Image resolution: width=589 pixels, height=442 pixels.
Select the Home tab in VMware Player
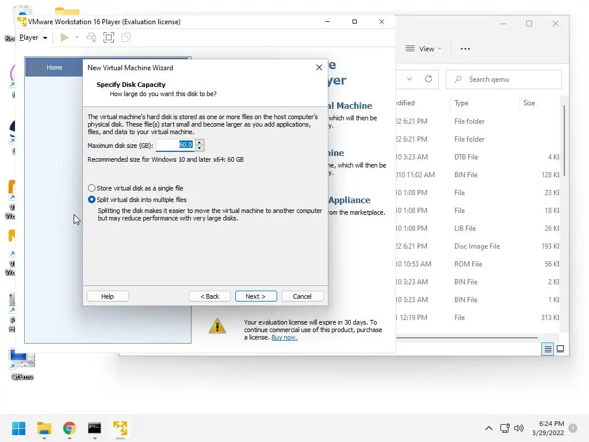tap(54, 67)
